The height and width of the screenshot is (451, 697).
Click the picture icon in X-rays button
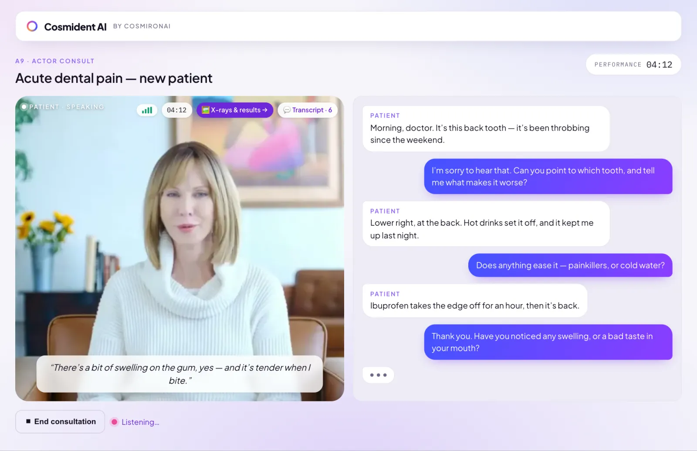(x=206, y=110)
